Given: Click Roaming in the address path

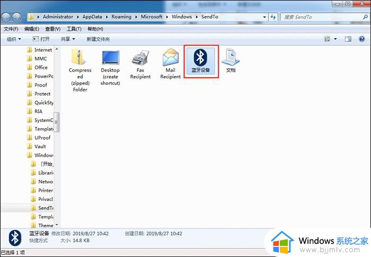Looking at the screenshot, I should click(121, 17).
